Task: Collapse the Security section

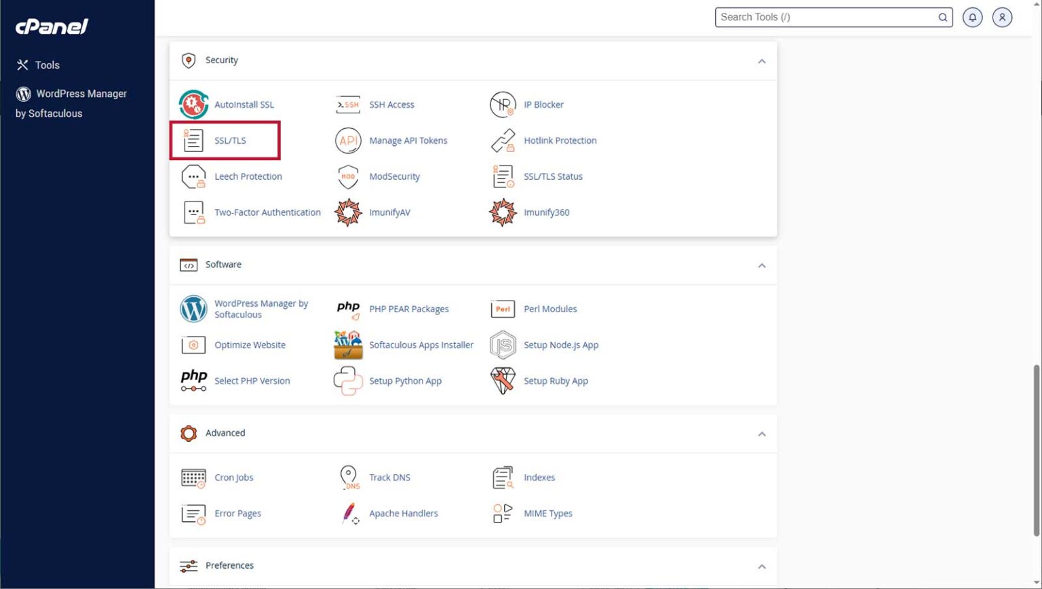Action: pos(762,61)
